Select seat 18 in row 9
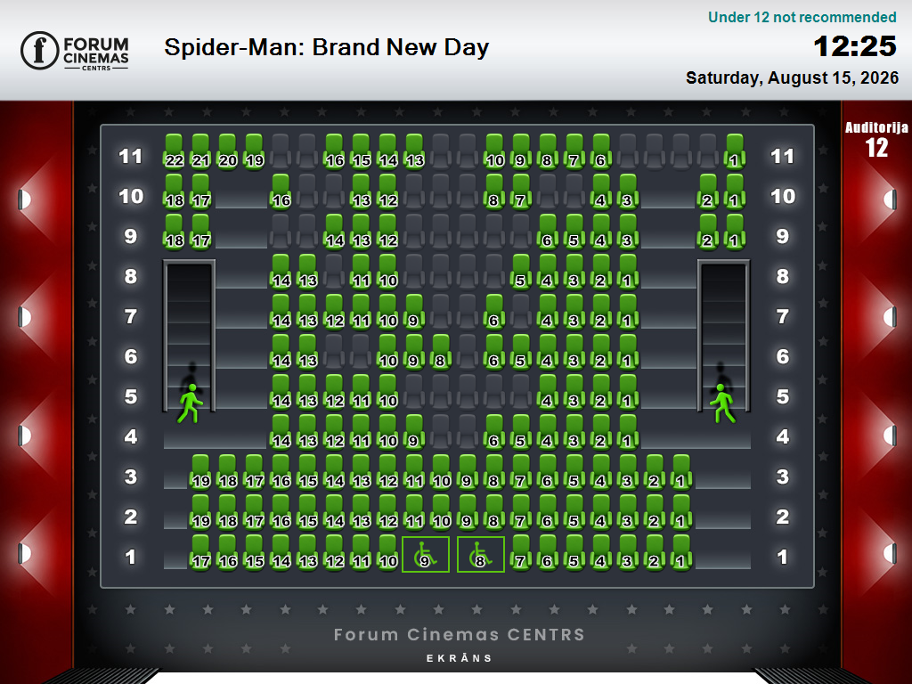This screenshot has height=684, width=912. coord(174,232)
